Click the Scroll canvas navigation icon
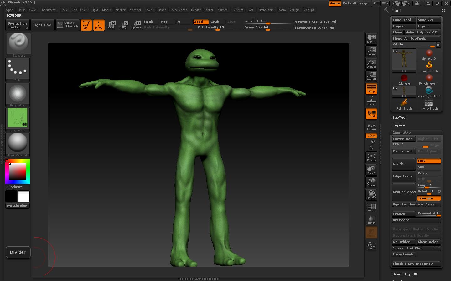 point(371,38)
